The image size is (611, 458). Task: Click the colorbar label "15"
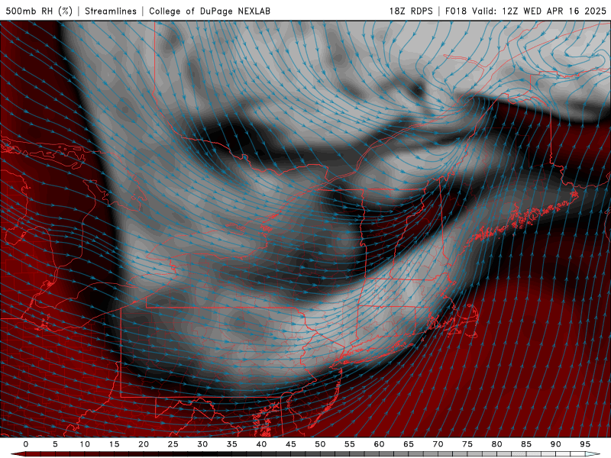tap(114, 444)
